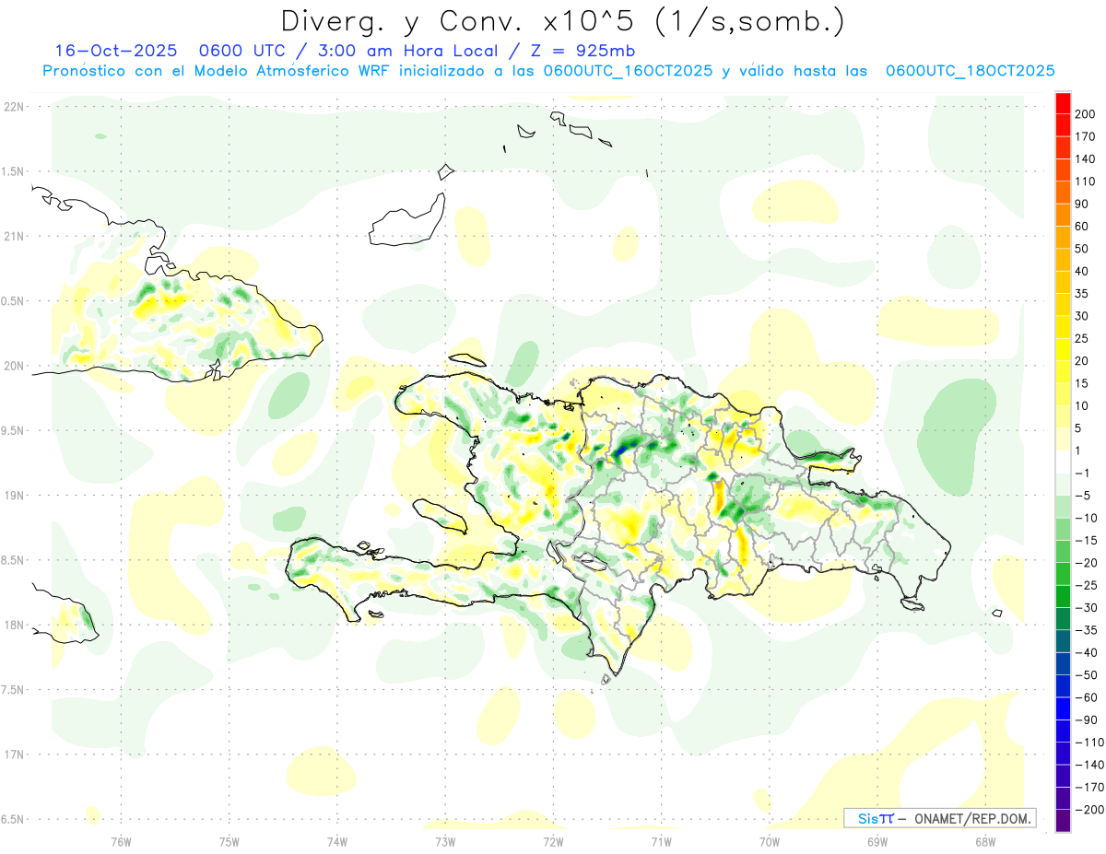The image size is (1106, 854).
Task: Select the colorbar value "-140"
Action: [x=1088, y=766]
